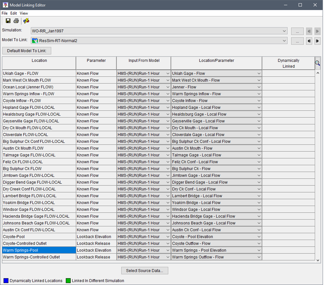Click the lightning bolt linking icon
The width and height of the screenshot is (326, 285).
(x=26, y=21)
